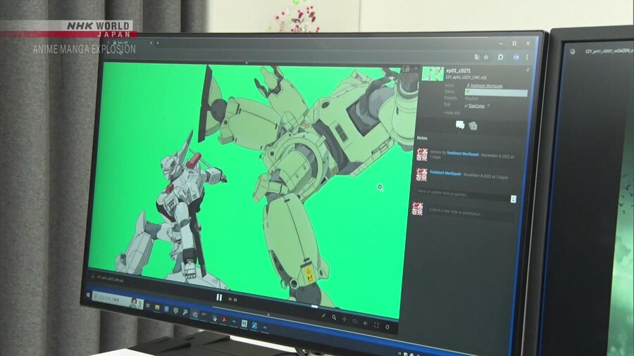Open File Explorer from the taskbar
Image resolution: width=634 pixels, height=356 pixels.
(x=157, y=307)
